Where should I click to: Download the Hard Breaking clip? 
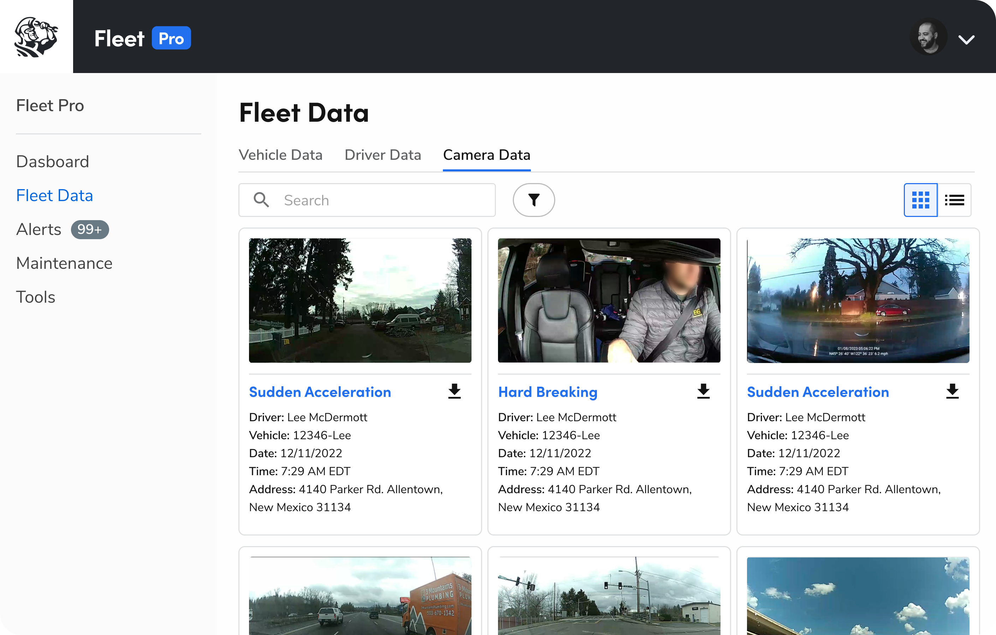pyautogui.click(x=703, y=391)
